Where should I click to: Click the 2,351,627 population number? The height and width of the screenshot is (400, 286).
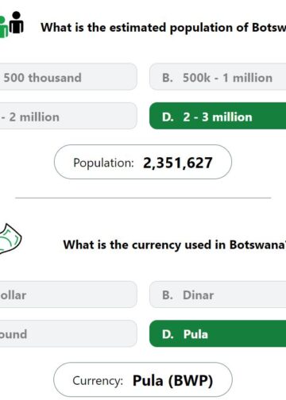click(178, 163)
